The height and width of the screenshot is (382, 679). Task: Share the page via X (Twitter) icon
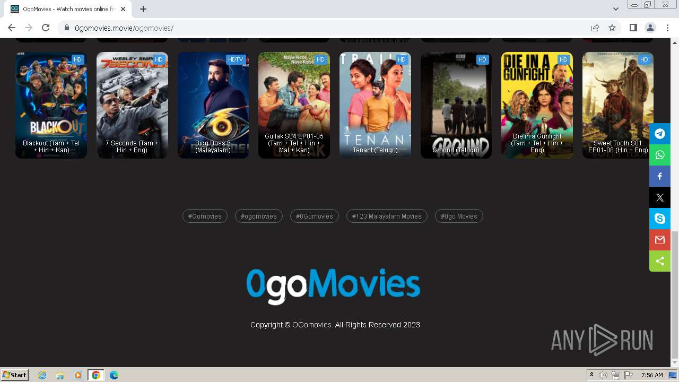660,197
